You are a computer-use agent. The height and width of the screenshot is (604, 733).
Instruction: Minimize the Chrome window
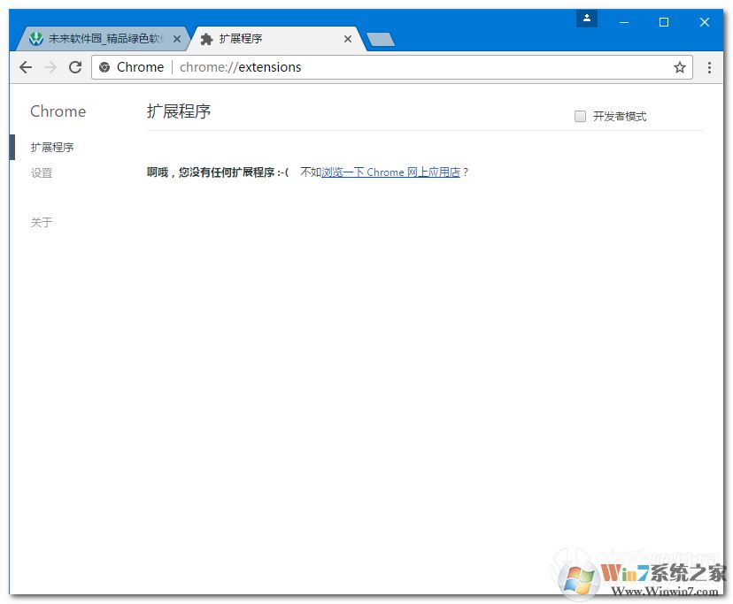tap(623, 22)
